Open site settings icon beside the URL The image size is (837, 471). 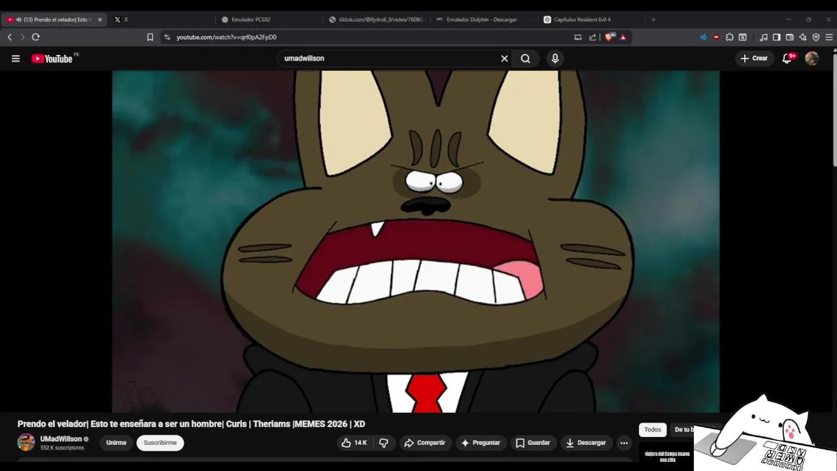(x=167, y=37)
